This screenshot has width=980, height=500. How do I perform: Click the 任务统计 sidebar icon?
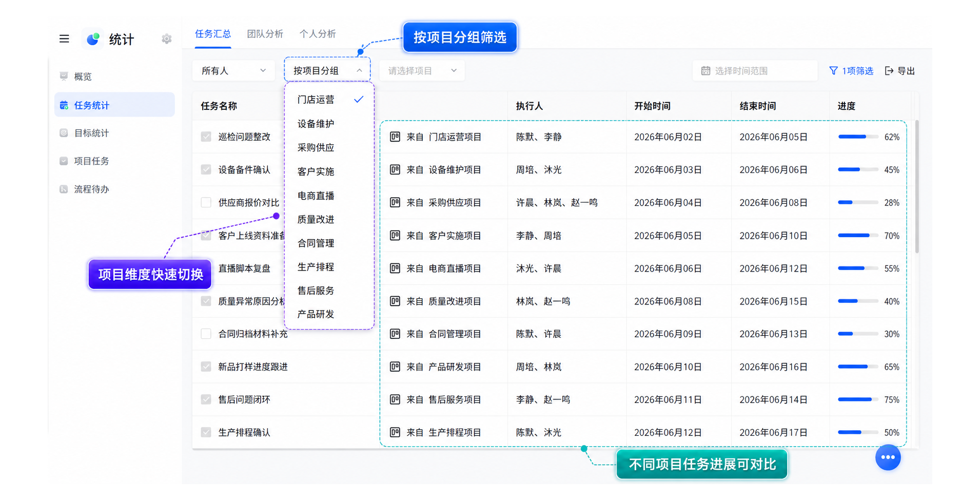64,105
